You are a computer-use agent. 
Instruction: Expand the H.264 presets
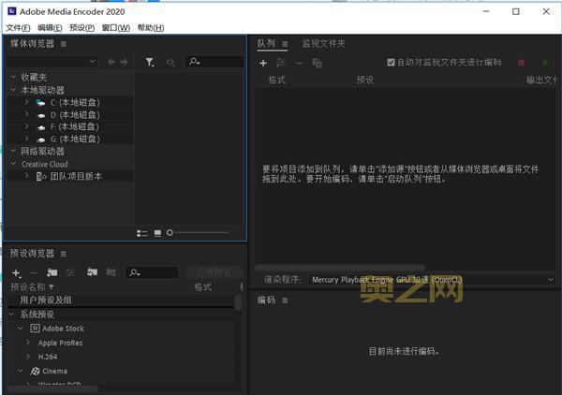click(x=28, y=357)
